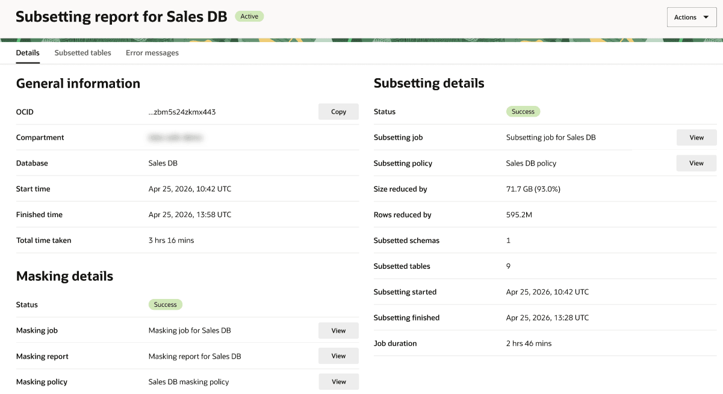Image resolution: width=723 pixels, height=394 pixels.
Task: Click the Database value Sales DB
Action: point(163,164)
